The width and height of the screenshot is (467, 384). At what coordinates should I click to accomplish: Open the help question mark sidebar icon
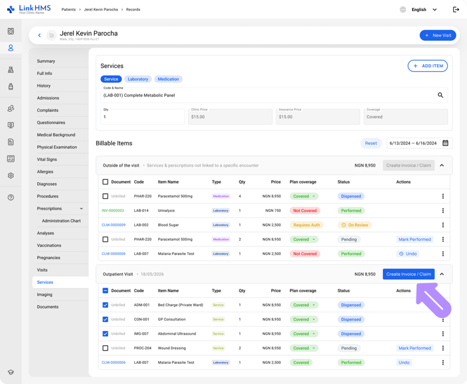(11, 197)
